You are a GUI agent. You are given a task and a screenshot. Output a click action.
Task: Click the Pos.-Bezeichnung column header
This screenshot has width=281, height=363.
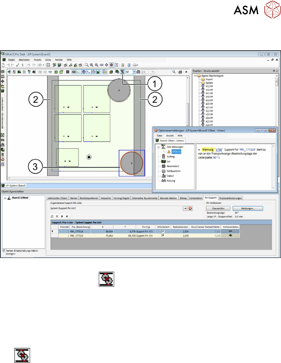click(x=81, y=227)
